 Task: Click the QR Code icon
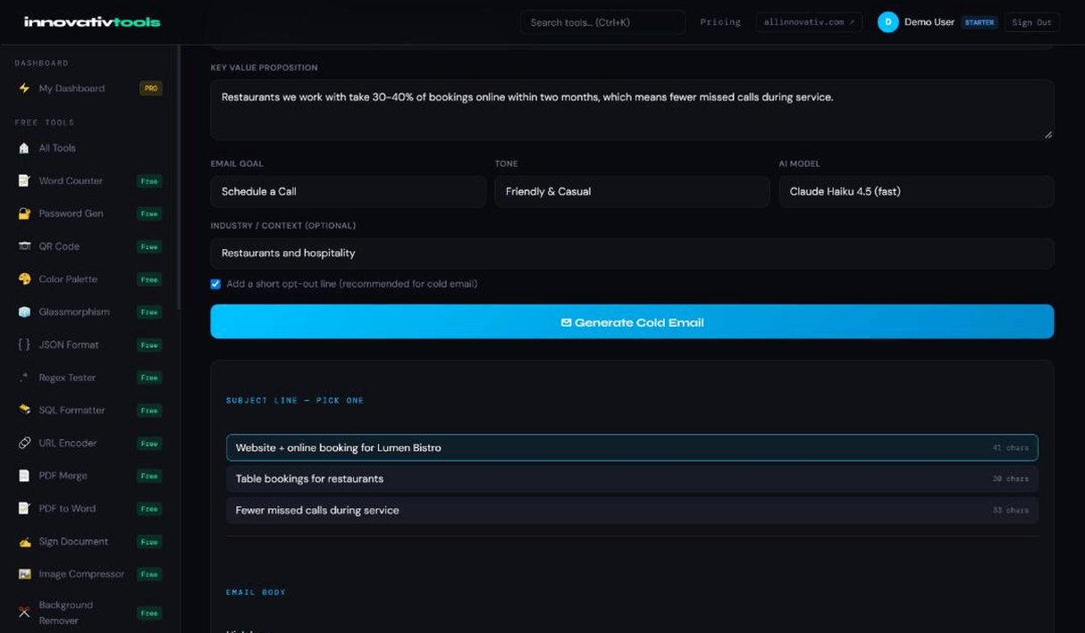click(x=24, y=246)
